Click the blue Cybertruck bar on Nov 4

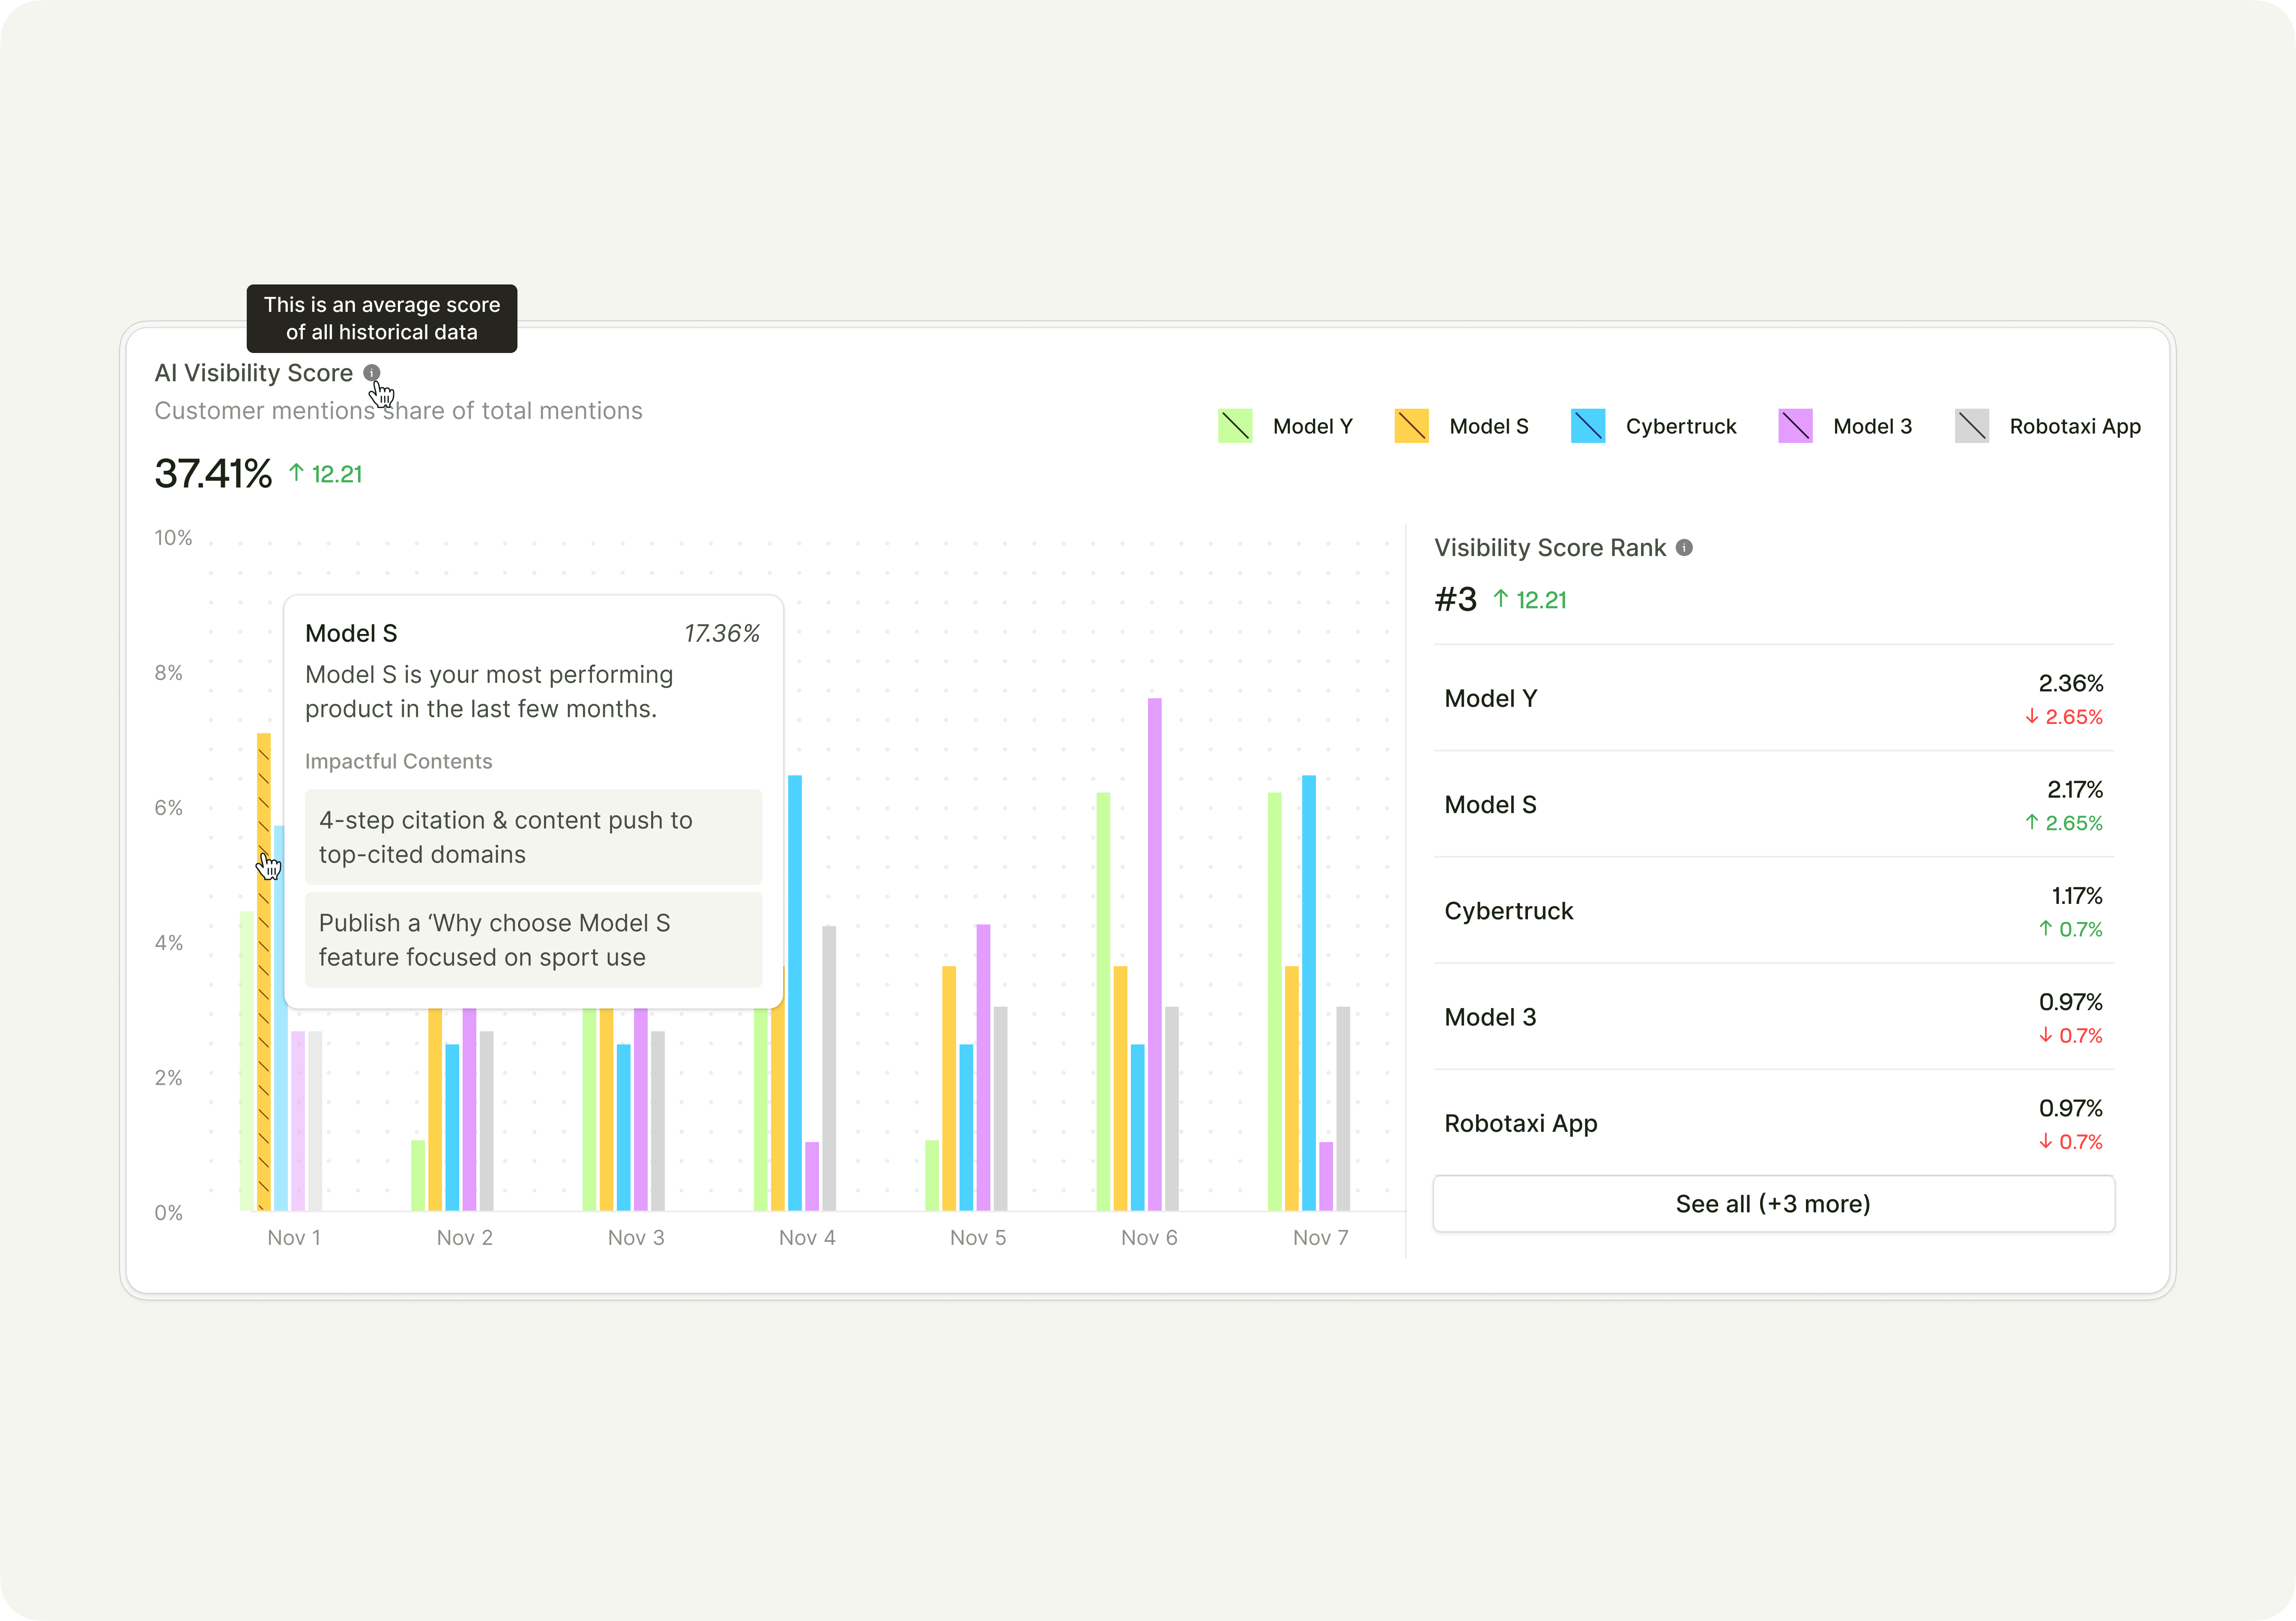click(x=795, y=993)
